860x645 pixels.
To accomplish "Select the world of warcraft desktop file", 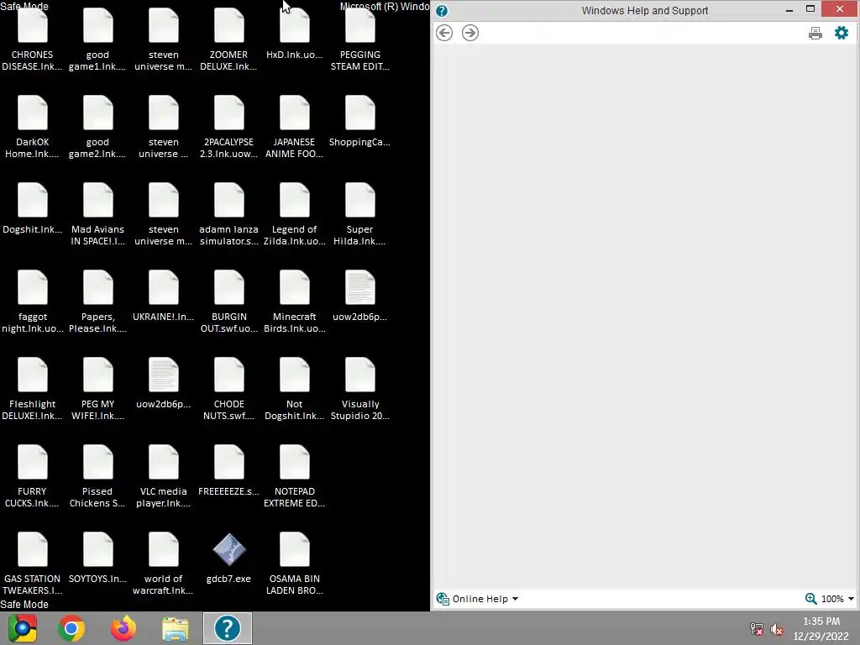I will 164,564.
